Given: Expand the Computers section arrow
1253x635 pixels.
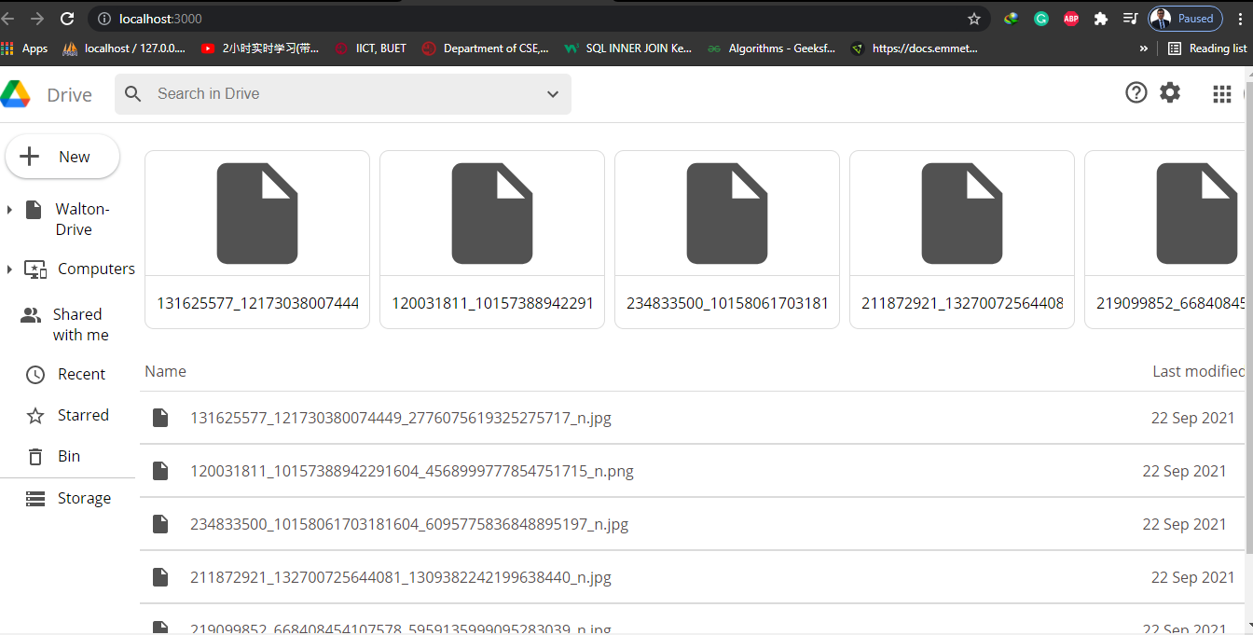Looking at the screenshot, I should click(9, 269).
